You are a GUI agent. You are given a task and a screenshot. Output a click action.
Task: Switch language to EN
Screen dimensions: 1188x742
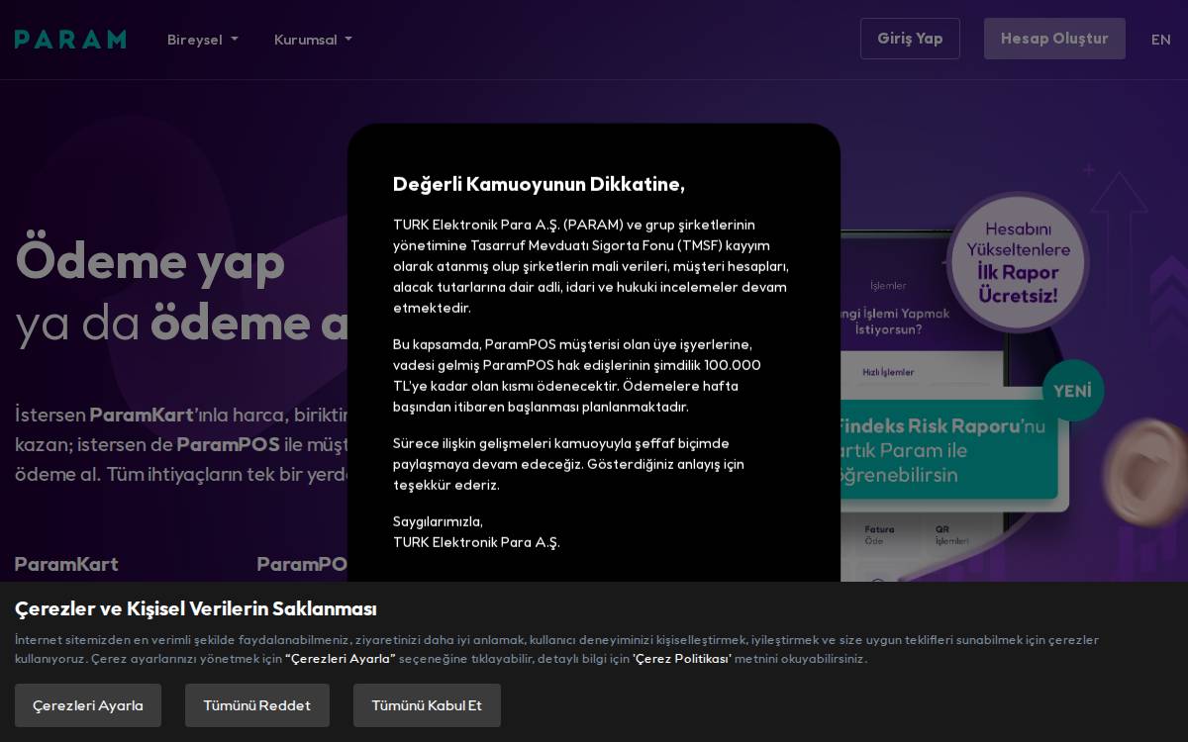tap(1160, 40)
